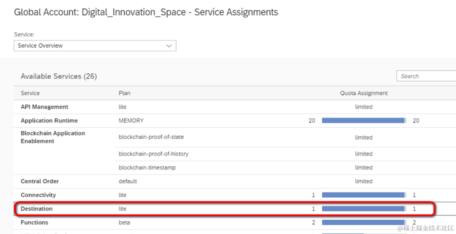Open the Central Order service
Image resolution: width=456 pixels, height=234 pixels.
point(40,181)
